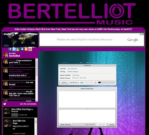Click the CHAT WINDOW panel title bar

click(87, 89)
